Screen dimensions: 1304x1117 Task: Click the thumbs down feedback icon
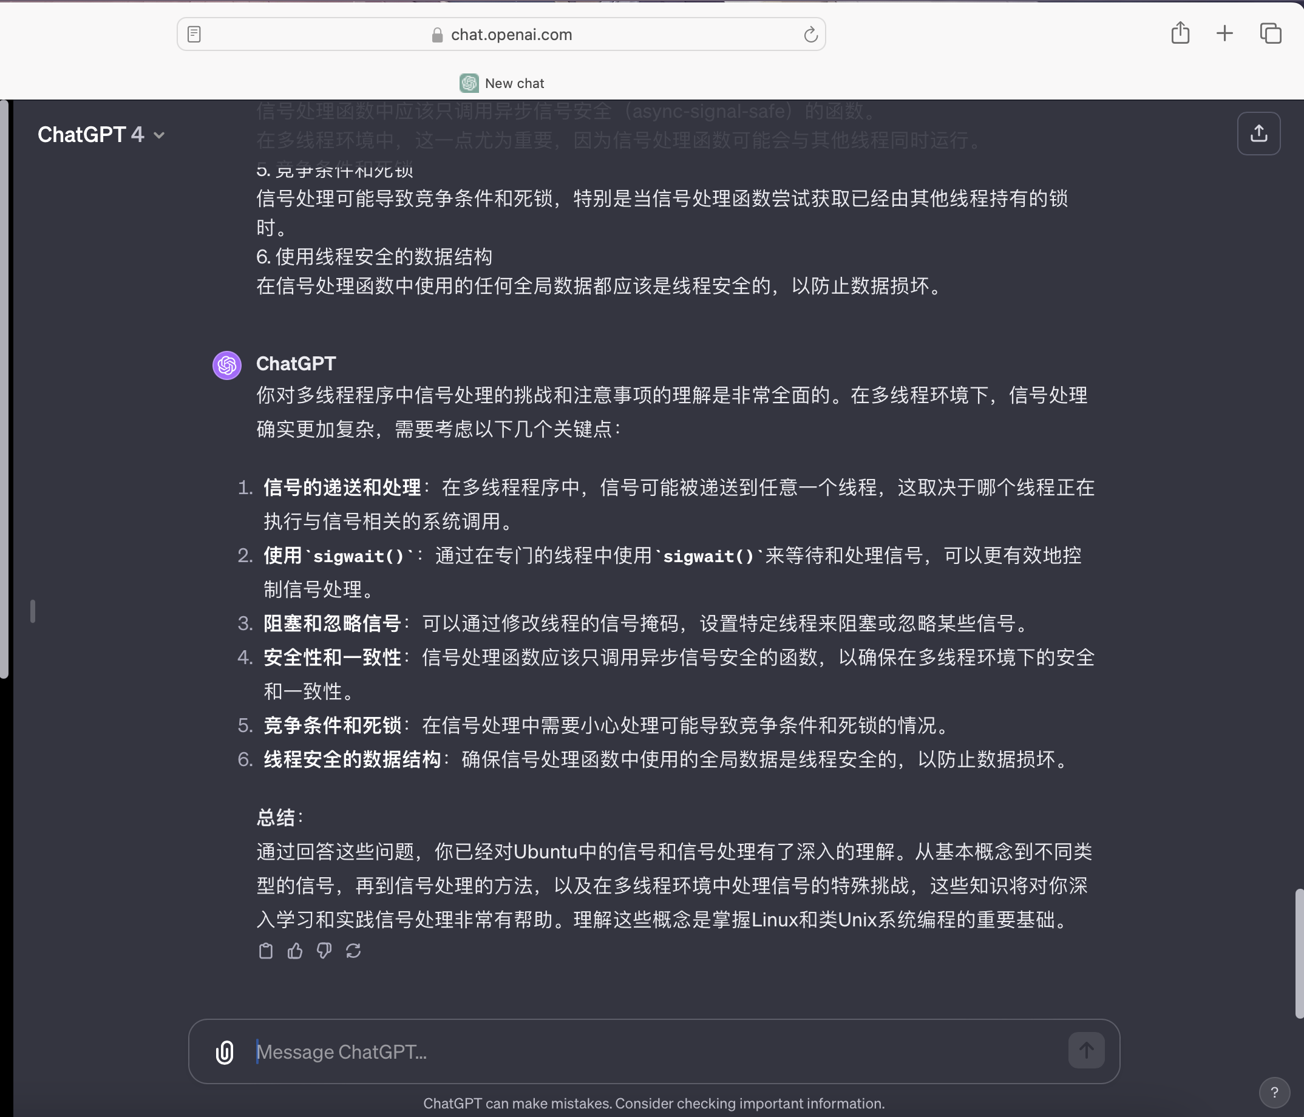point(324,951)
